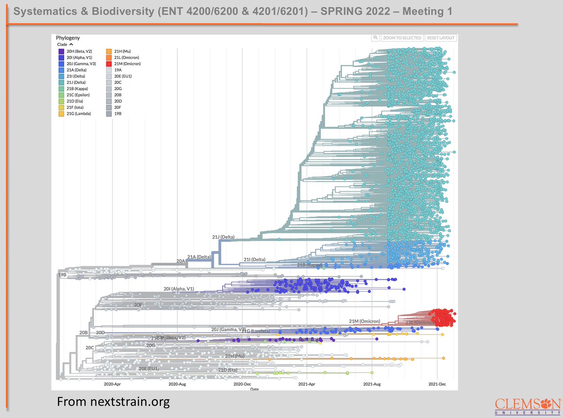Click the RESET LAYOUT button
563x418 pixels.
pos(440,37)
